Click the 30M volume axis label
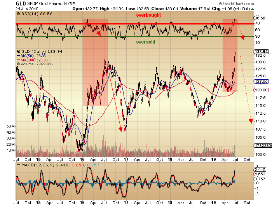 pyautogui.click(x=10, y=138)
